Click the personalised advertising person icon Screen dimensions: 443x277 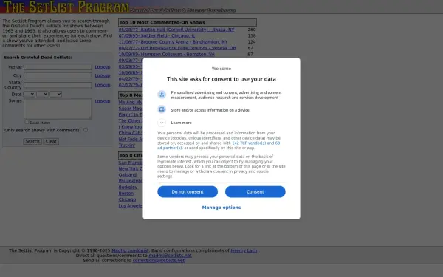click(162, 95)
